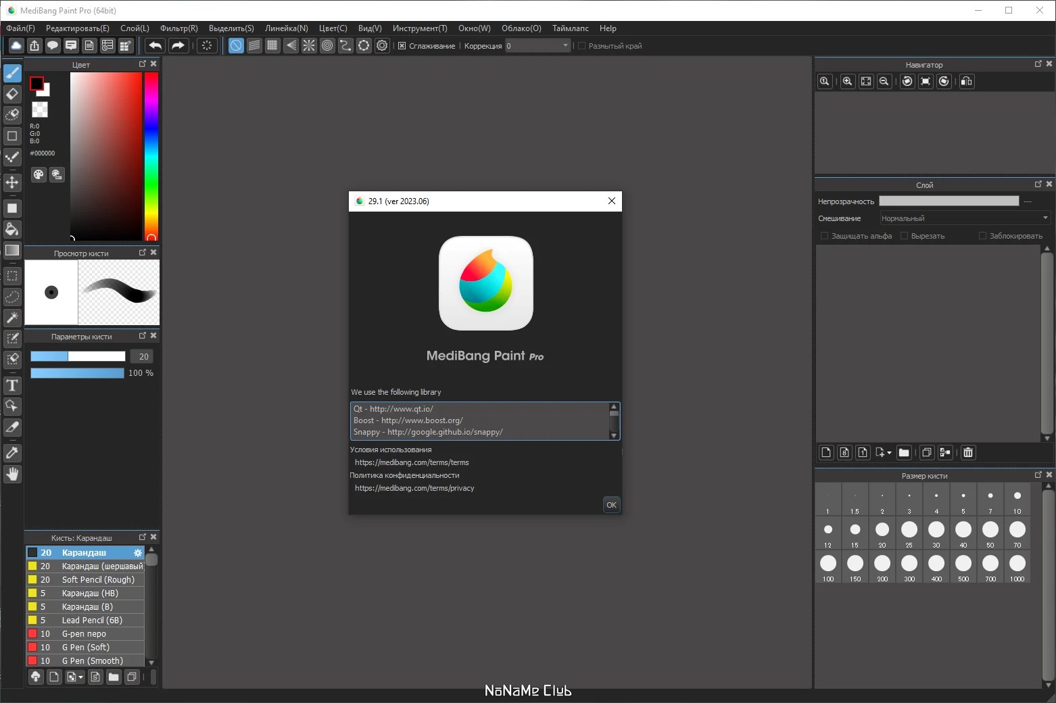Click the delete layer trash icon
The width and height of the screenshot is (1056, 703).
coord(968,452)
